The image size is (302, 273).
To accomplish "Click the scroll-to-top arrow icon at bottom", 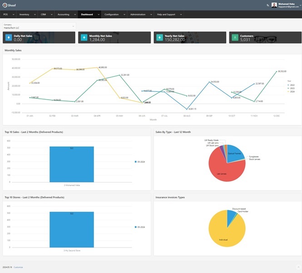I will click(x=298, y=267).
